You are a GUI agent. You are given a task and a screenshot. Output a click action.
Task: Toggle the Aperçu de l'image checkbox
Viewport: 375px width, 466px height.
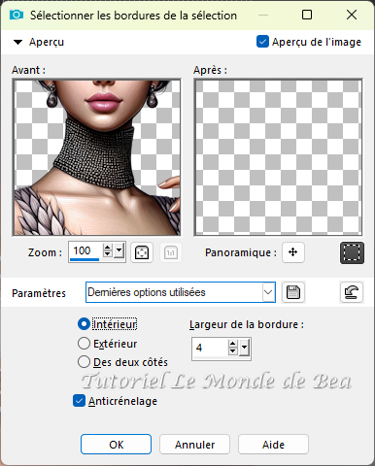tap(262, 42)
